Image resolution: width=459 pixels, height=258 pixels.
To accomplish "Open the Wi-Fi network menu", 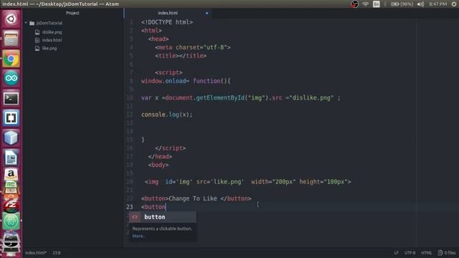I will [x=365, y=4].
